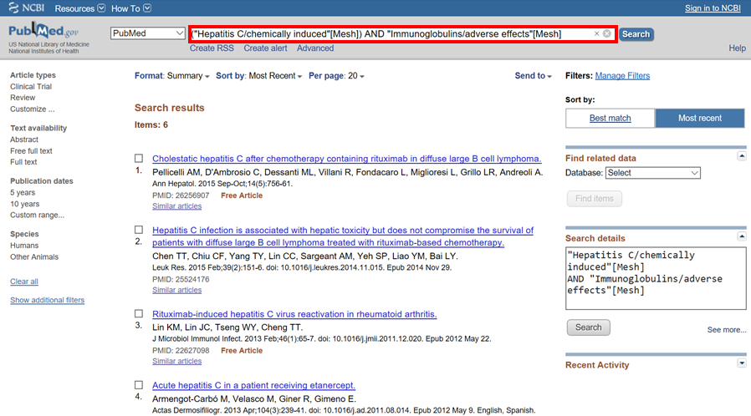The width and height of the screenshot is (751, 416).
Task: Collapse the Find related data panel
Action: click(x=742, y=156)
